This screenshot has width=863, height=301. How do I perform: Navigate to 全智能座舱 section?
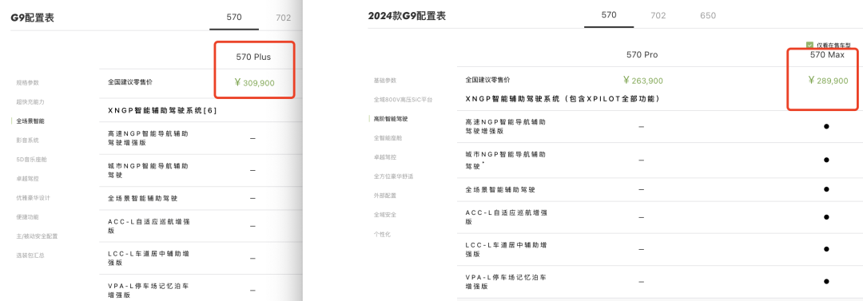tap(388, 137)
